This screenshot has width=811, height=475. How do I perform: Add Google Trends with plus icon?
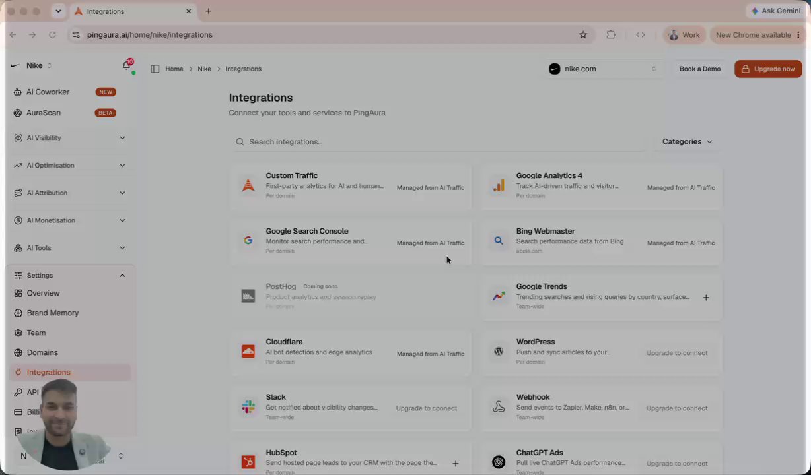coord(706,298)
